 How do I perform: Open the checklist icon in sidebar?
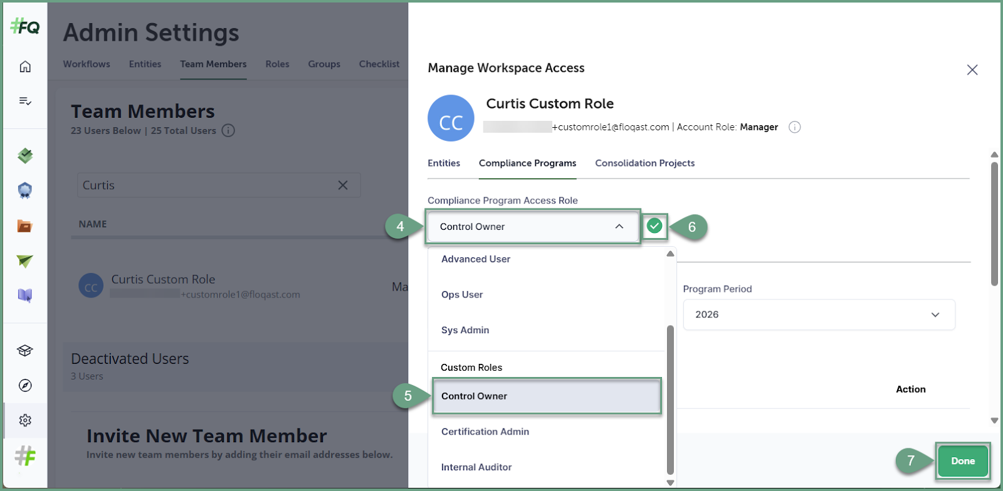[x=25, y=101]
